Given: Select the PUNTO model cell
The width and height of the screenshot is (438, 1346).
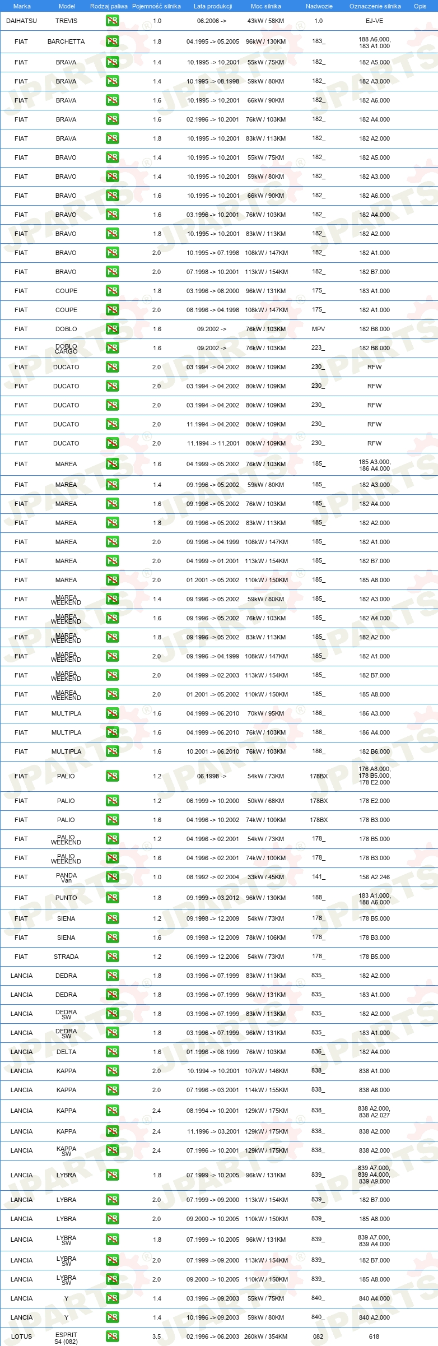Looking at the screenshot, I should [x=66, y=898].
